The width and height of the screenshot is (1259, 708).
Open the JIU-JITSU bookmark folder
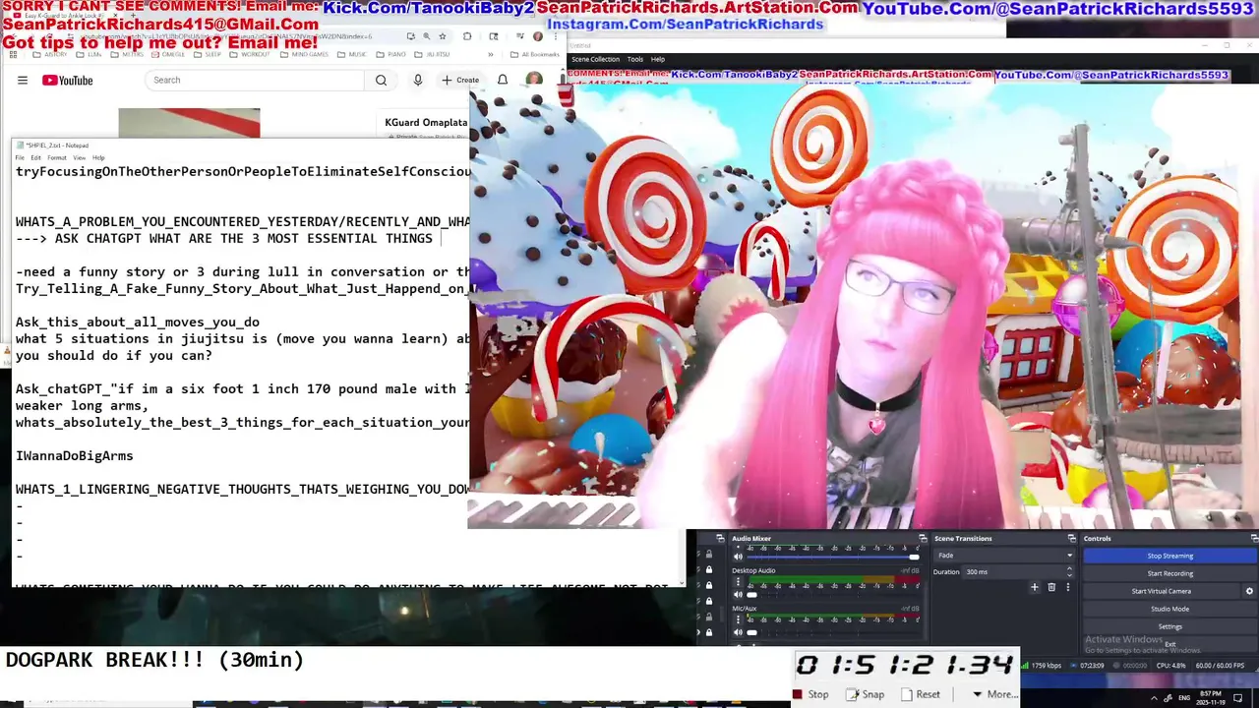[432, 54]
